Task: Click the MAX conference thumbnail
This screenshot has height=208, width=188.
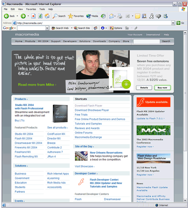Action: (153, 130)
